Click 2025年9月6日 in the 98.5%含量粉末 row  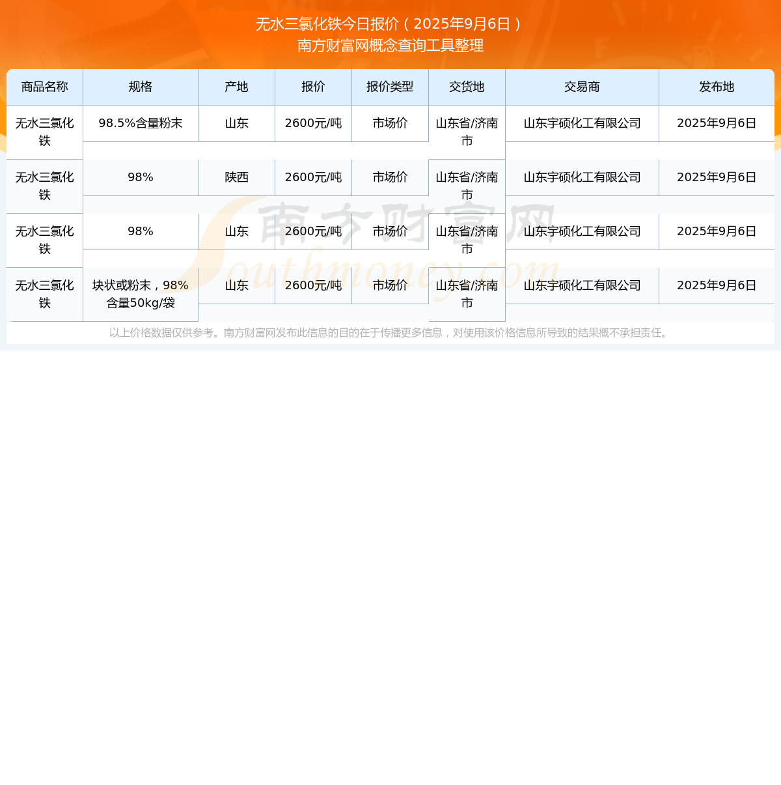tap(717, 123)
